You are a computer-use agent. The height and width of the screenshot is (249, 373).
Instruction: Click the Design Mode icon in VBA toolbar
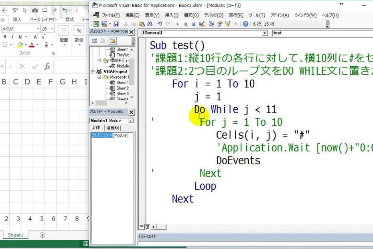[201, 24]
